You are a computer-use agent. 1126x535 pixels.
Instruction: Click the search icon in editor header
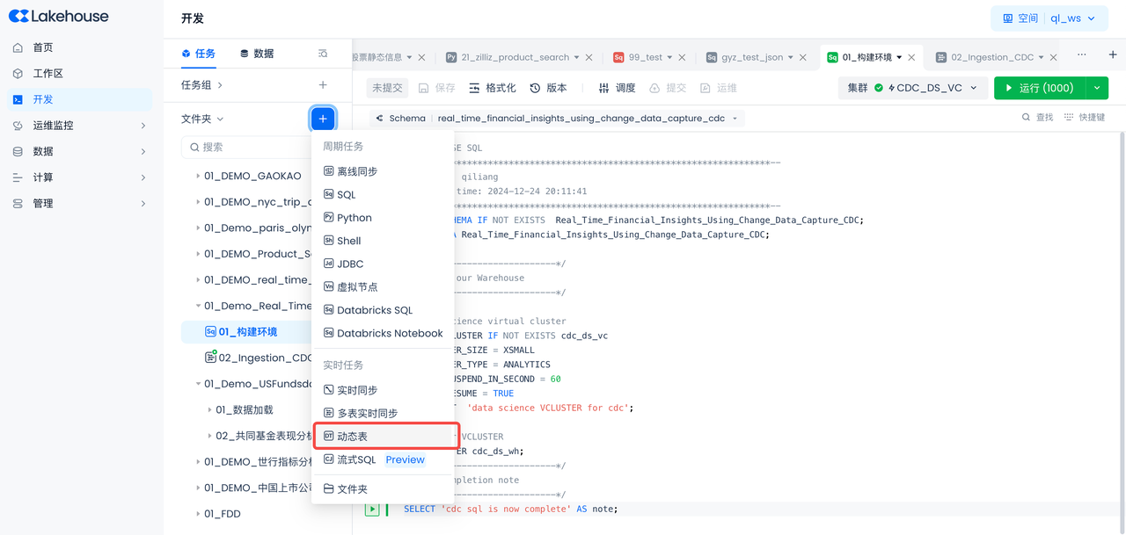tap(1027, 118)
